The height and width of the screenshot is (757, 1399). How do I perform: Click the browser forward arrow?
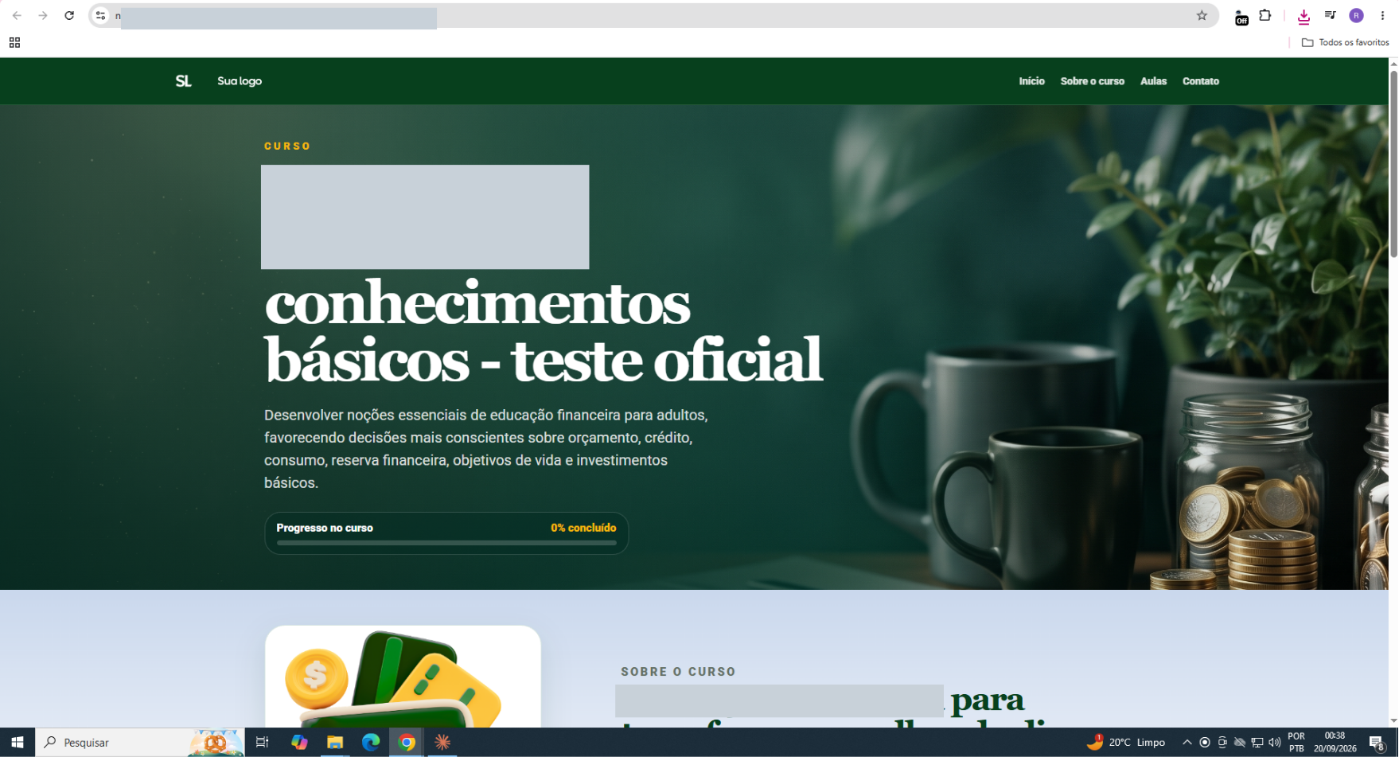pyautogui.click(x=43, y=16)
